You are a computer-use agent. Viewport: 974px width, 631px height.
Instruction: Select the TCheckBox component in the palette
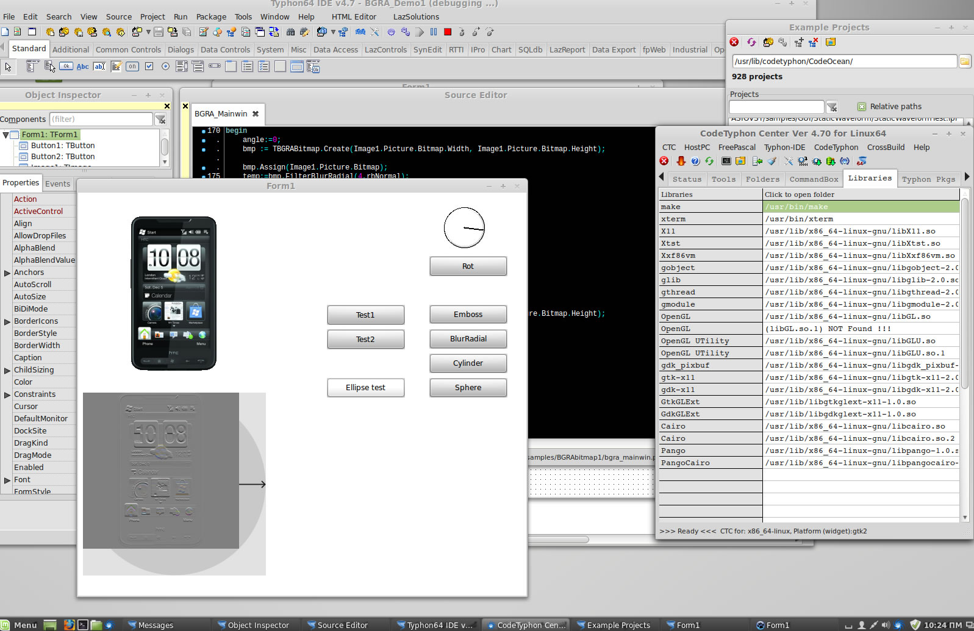click(x=149, y=66)
